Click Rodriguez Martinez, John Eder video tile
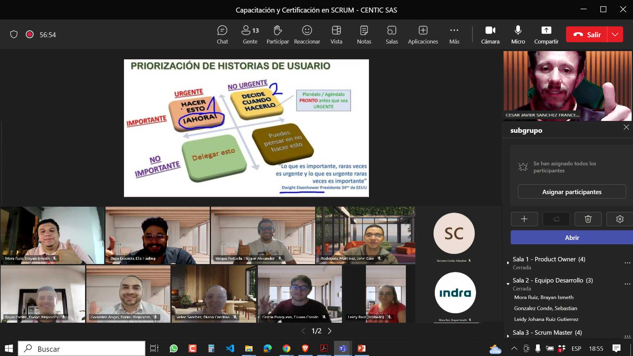 tap(366, 235)
